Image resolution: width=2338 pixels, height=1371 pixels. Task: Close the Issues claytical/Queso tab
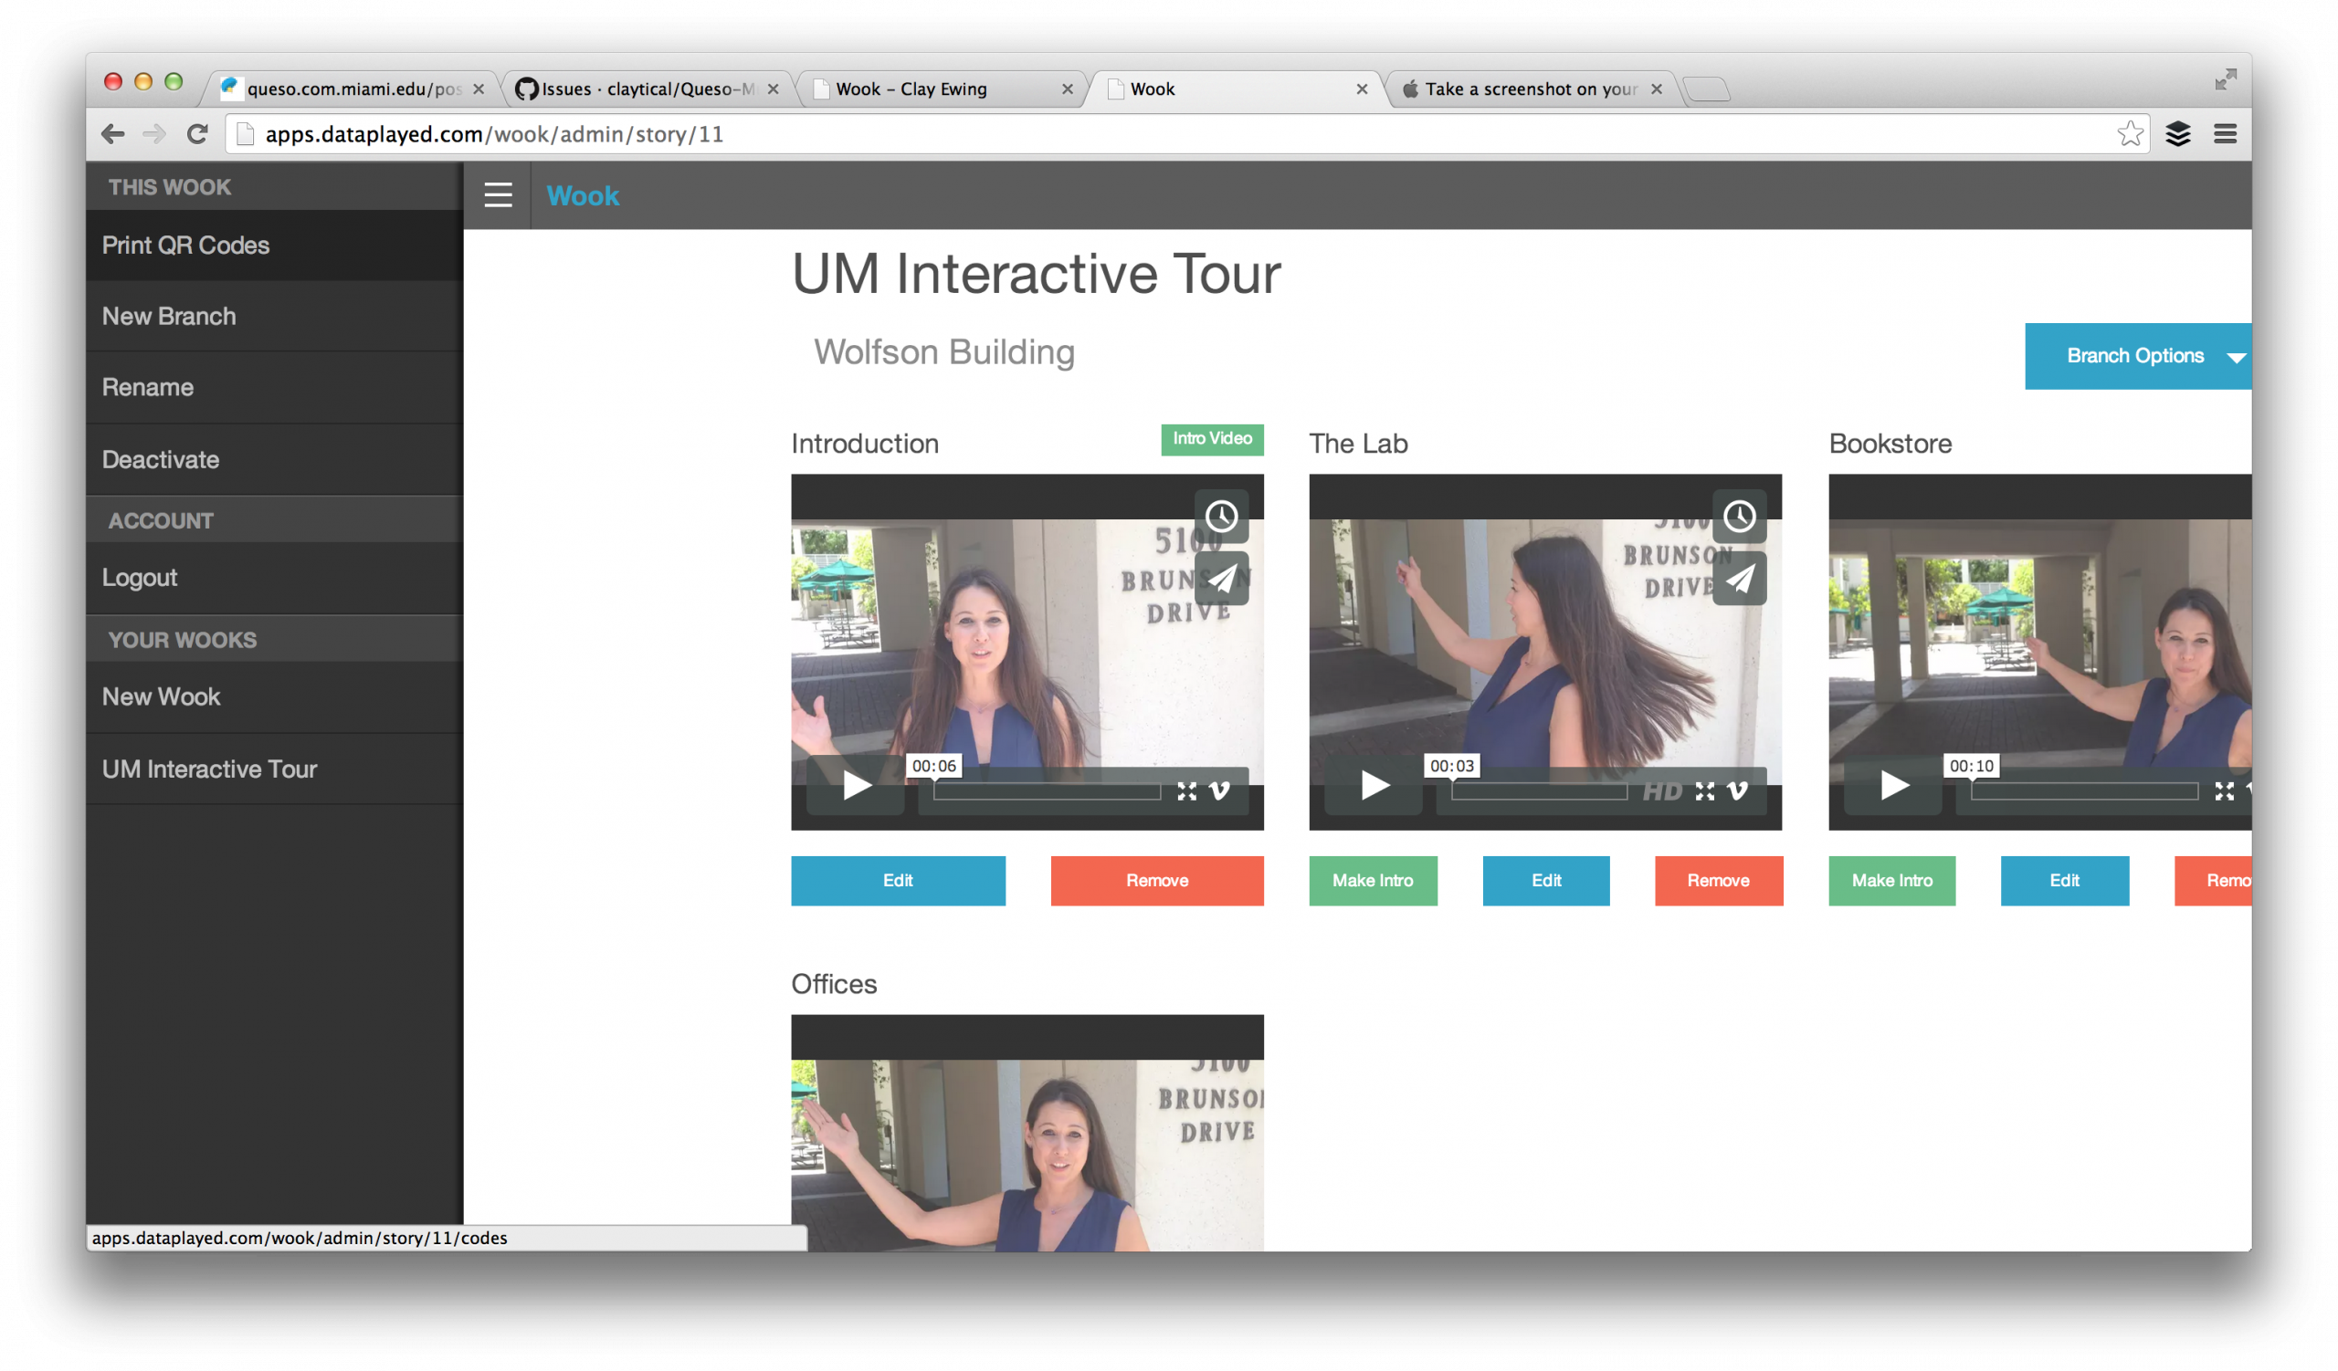point(773,89)
